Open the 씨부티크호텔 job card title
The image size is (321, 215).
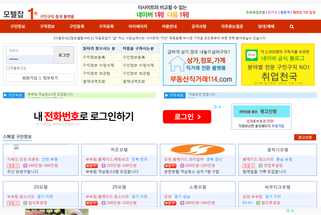(x=277, y=187)
